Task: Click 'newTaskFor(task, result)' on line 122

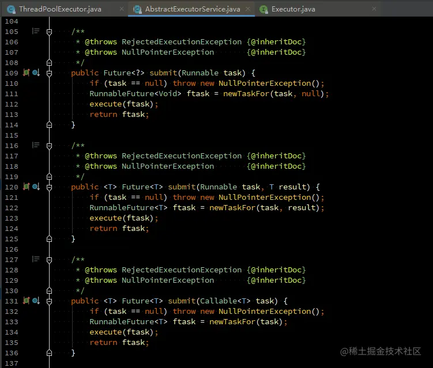Action: (x=265, y=207)
